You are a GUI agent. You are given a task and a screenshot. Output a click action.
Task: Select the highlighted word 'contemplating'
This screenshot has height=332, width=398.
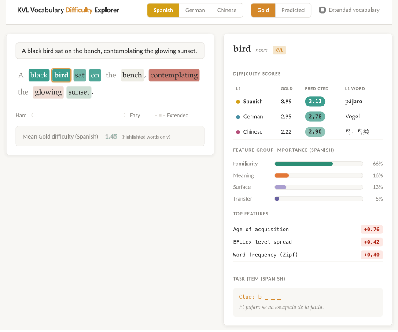pos(174,75)
